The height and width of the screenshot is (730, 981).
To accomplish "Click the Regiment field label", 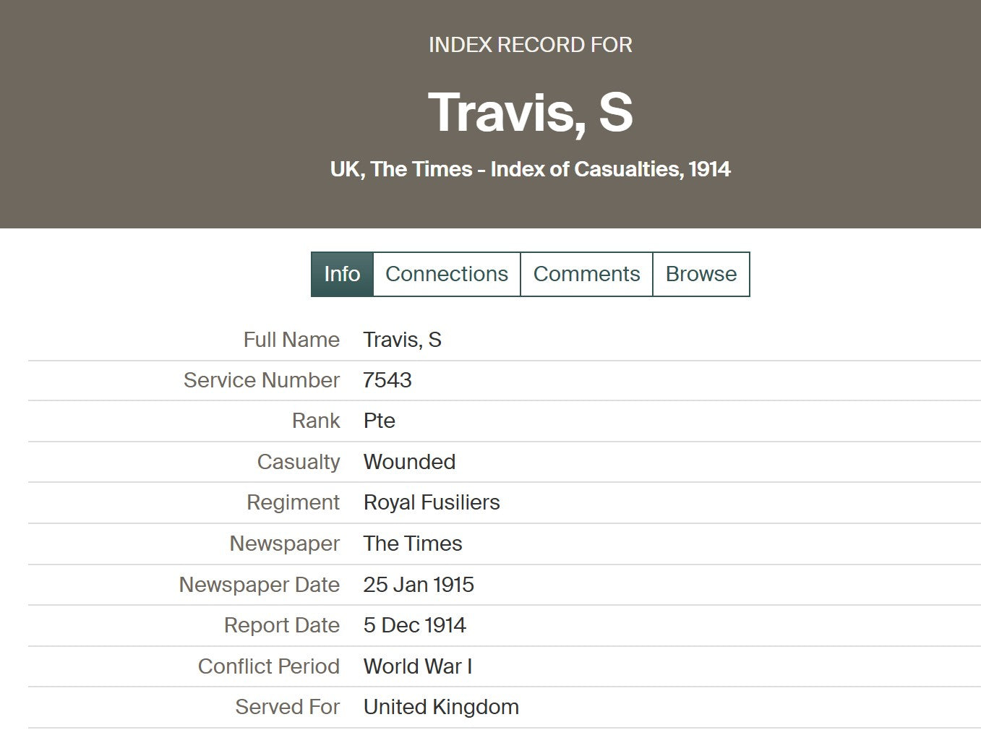I will pyautogui.click(x=293, y=502).
